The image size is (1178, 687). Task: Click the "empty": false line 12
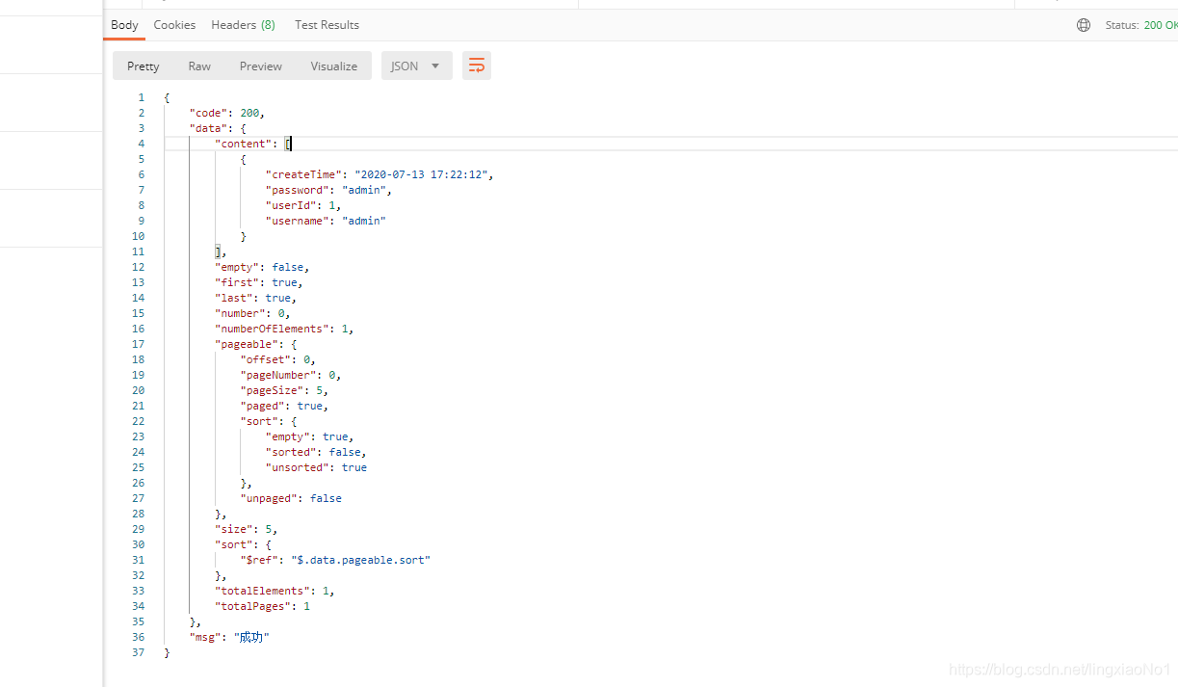[x=262, y=267]
